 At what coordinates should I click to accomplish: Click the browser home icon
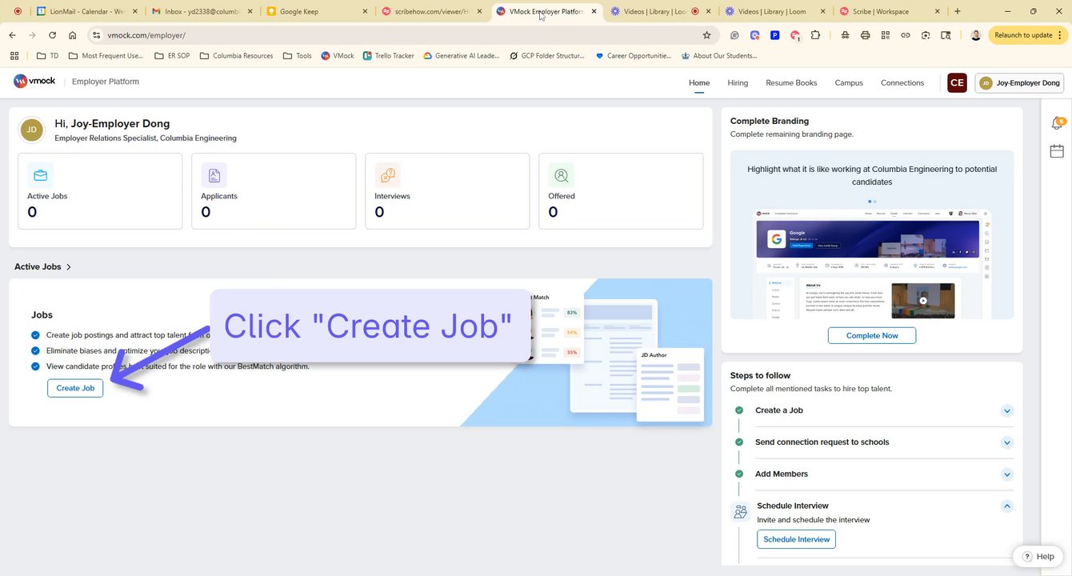pyautogui.click(x=72, y=35)
